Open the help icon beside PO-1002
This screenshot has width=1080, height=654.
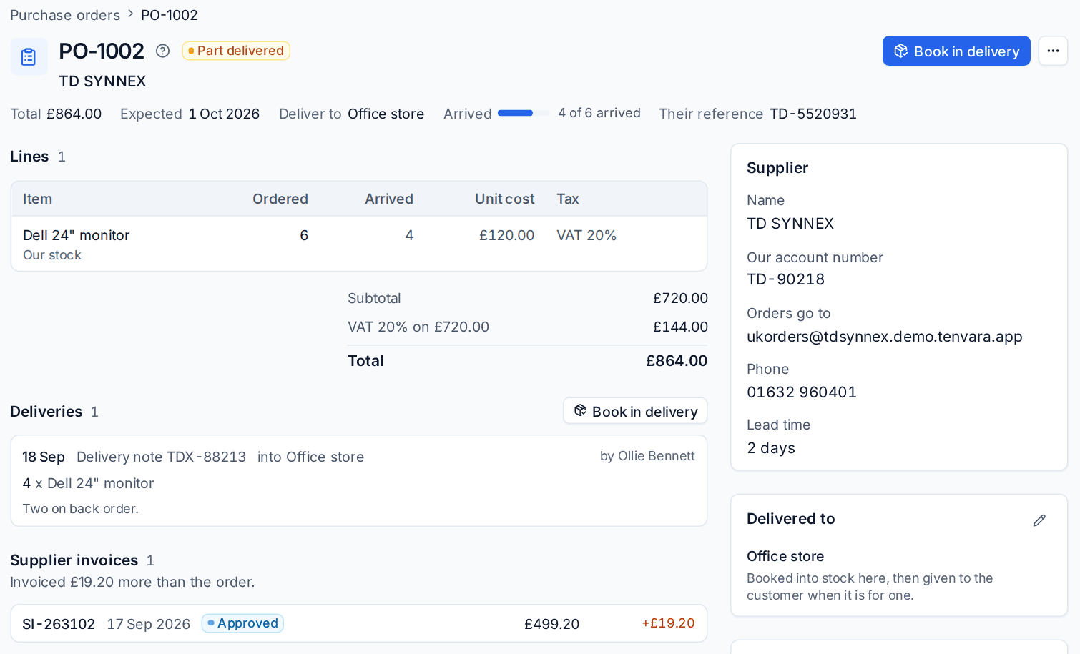point(163,51)
